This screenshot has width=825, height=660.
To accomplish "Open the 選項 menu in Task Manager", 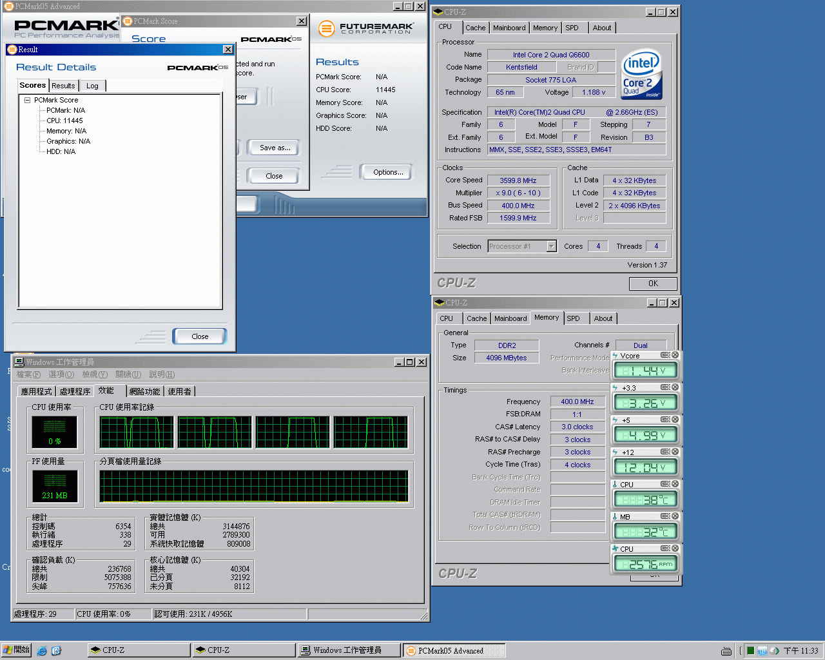I will pos(61,374).
